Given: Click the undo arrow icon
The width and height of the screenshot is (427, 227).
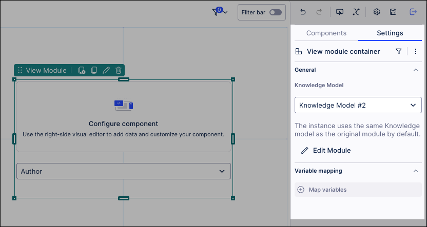Looking at the screenshot, I should click(x=303, y=12).
